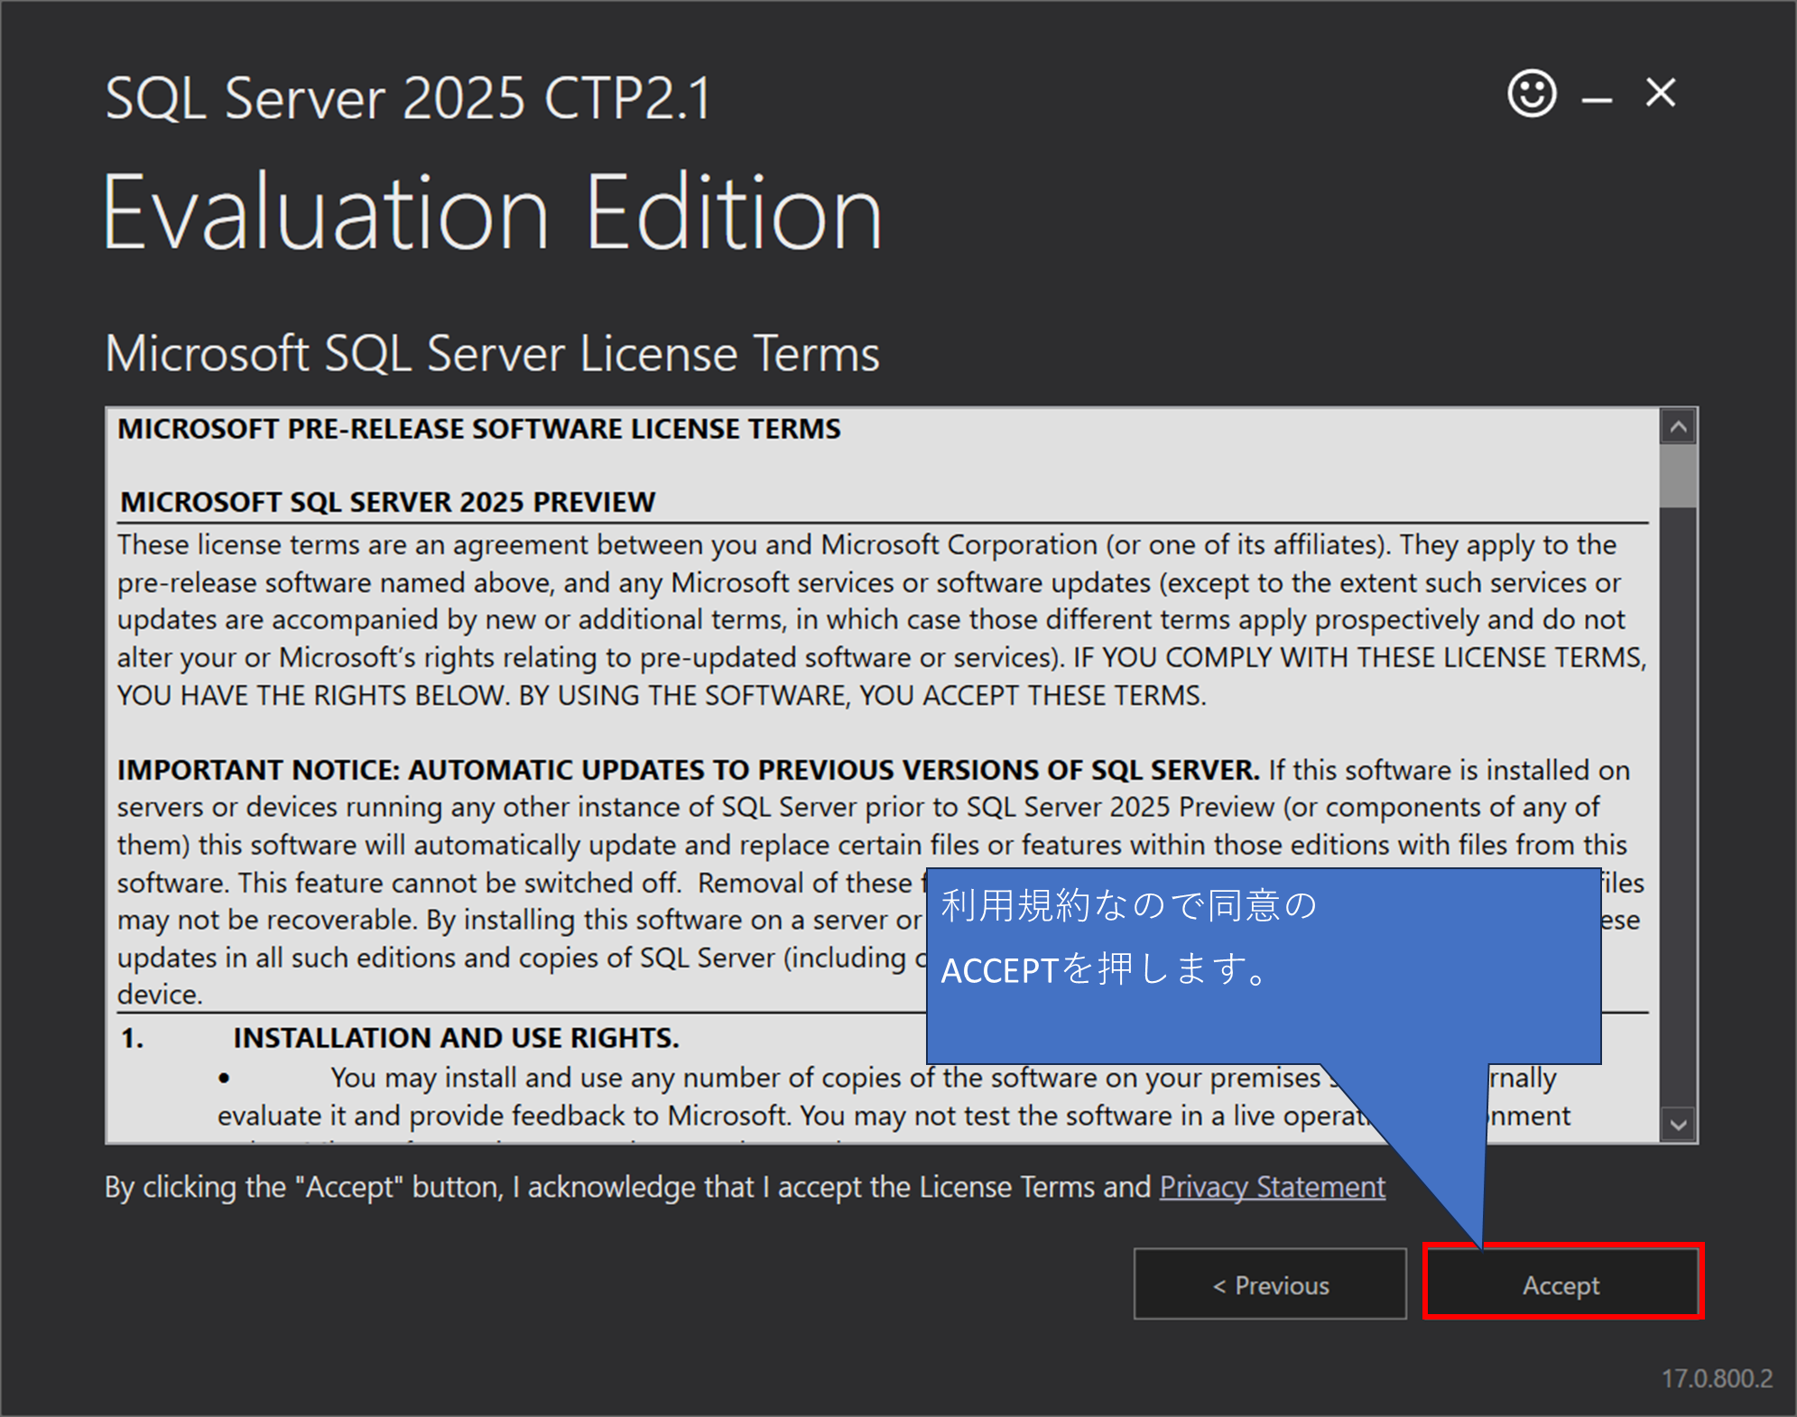
Task: Click the version number 17.0.800.2
Action: pos(1717,1378)
